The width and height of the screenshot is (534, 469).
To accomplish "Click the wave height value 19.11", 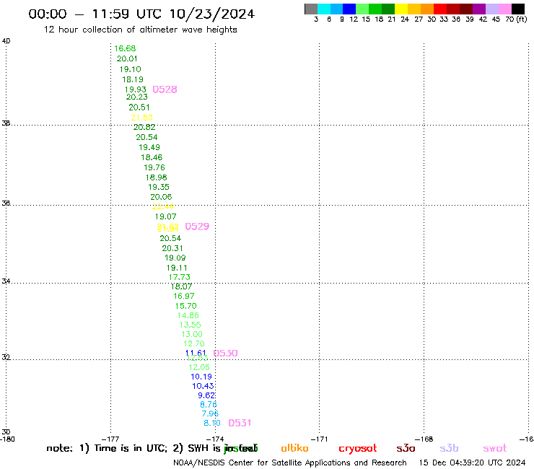I will point(177,268).
